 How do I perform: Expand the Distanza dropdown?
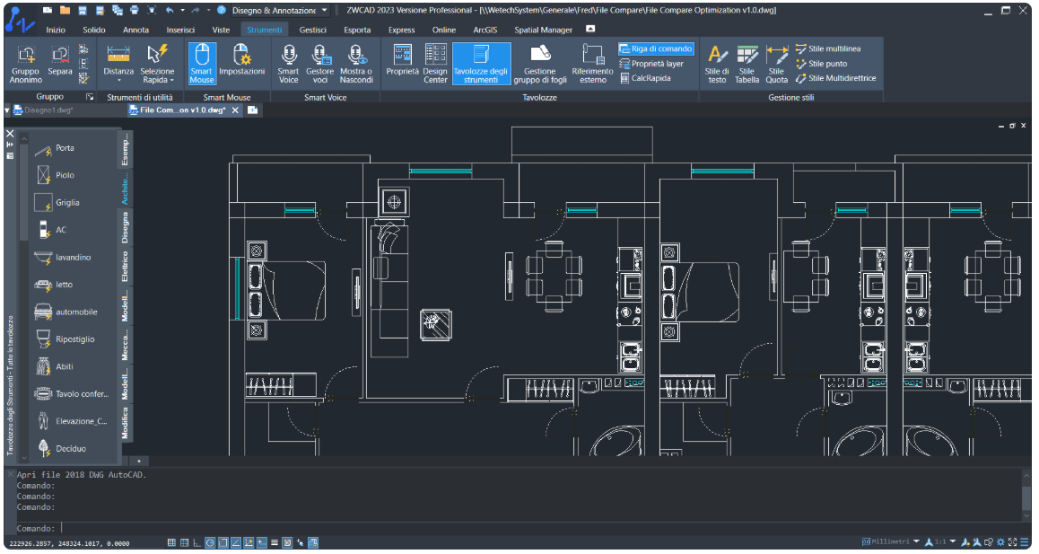(118, 80)
